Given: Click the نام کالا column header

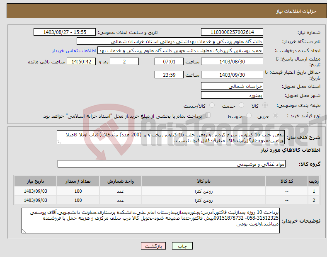Looking at the screenshot, I should [203, 181].
